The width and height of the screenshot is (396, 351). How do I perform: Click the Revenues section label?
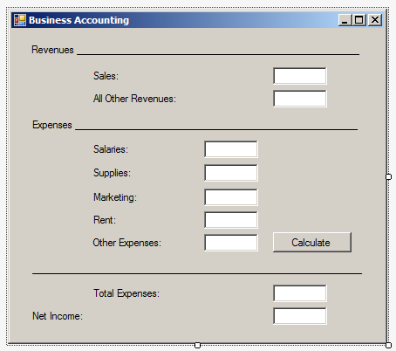[52, 50]
